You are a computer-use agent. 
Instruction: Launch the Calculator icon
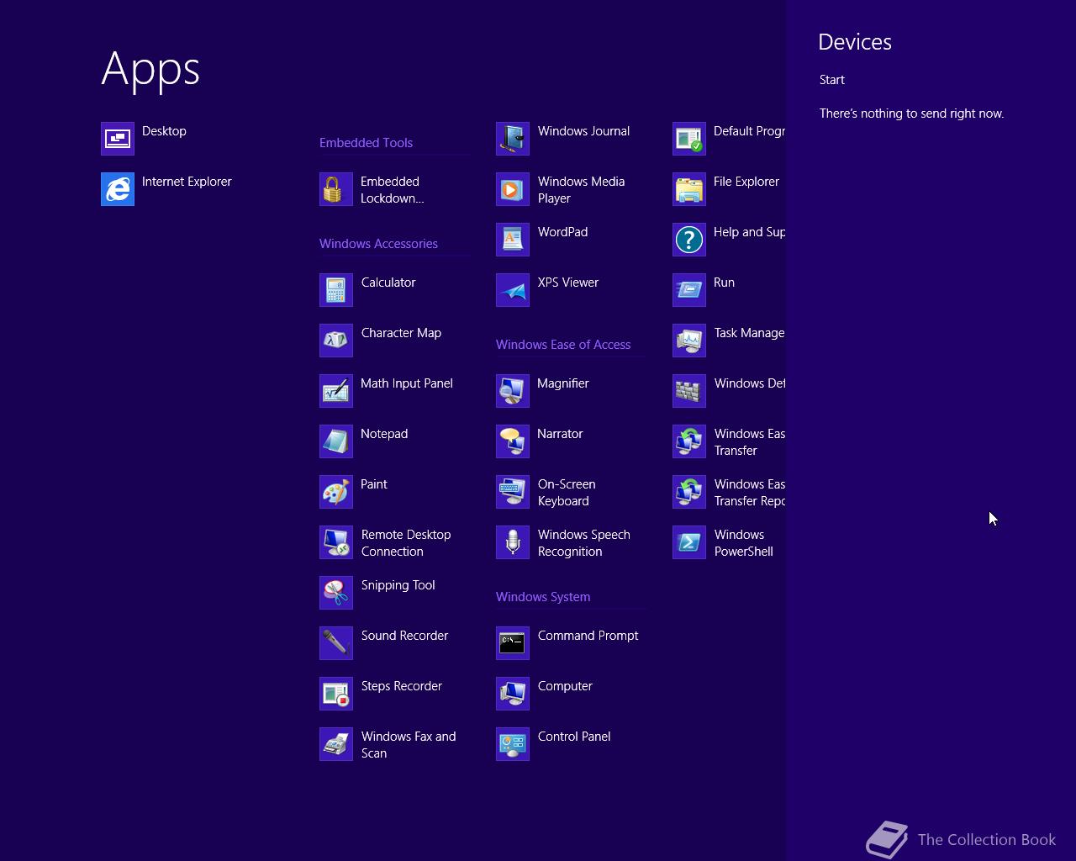(x=336, y=290)
